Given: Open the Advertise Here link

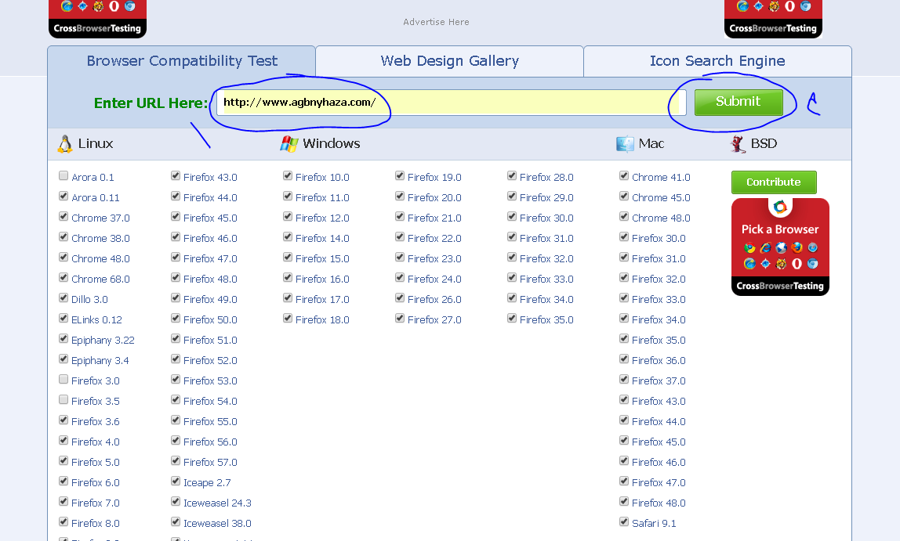Looking at the screenshot, I should click(x=436, y=22).
